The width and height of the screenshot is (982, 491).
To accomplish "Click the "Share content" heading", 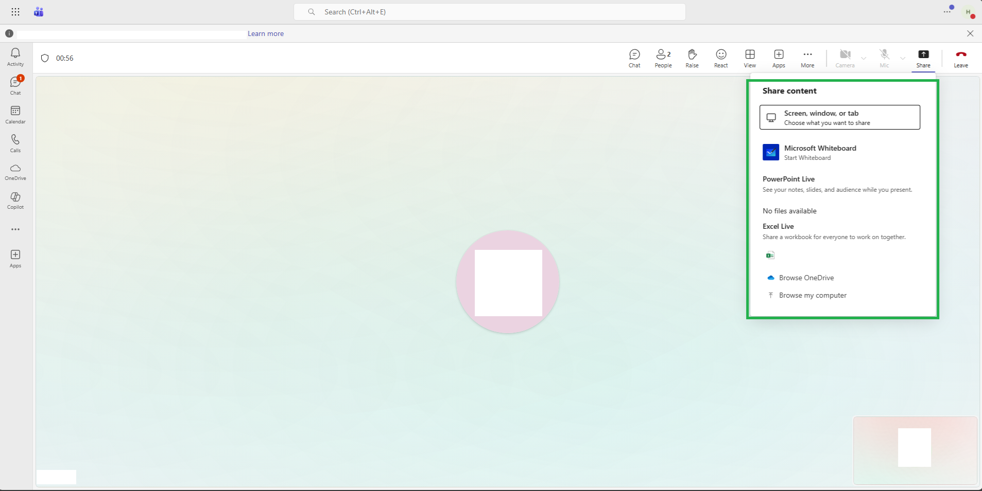I will click(x=789, y=90).
